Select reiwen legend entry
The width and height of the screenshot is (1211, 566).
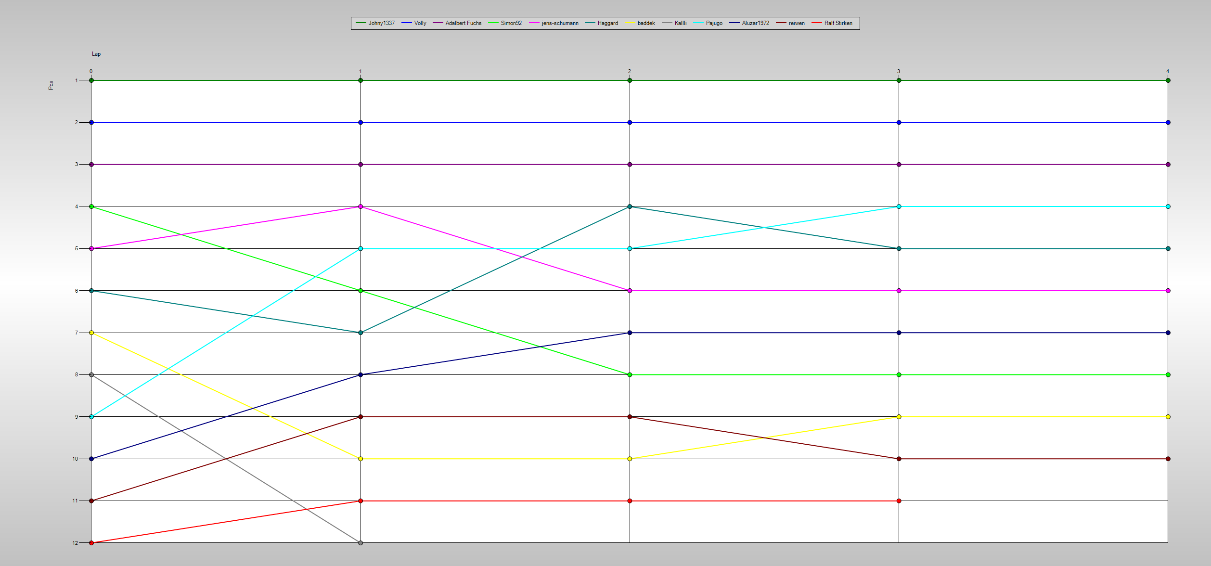[790, 23]
